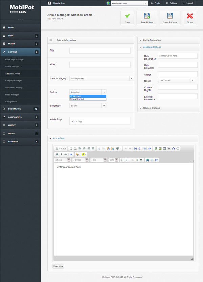Open the Root sidebar menu
The width and height of the screenshot is (203, 282).
(x=20, y=36)
